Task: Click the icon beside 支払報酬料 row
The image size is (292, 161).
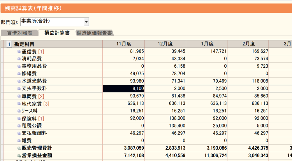Action: coord(19,133)
